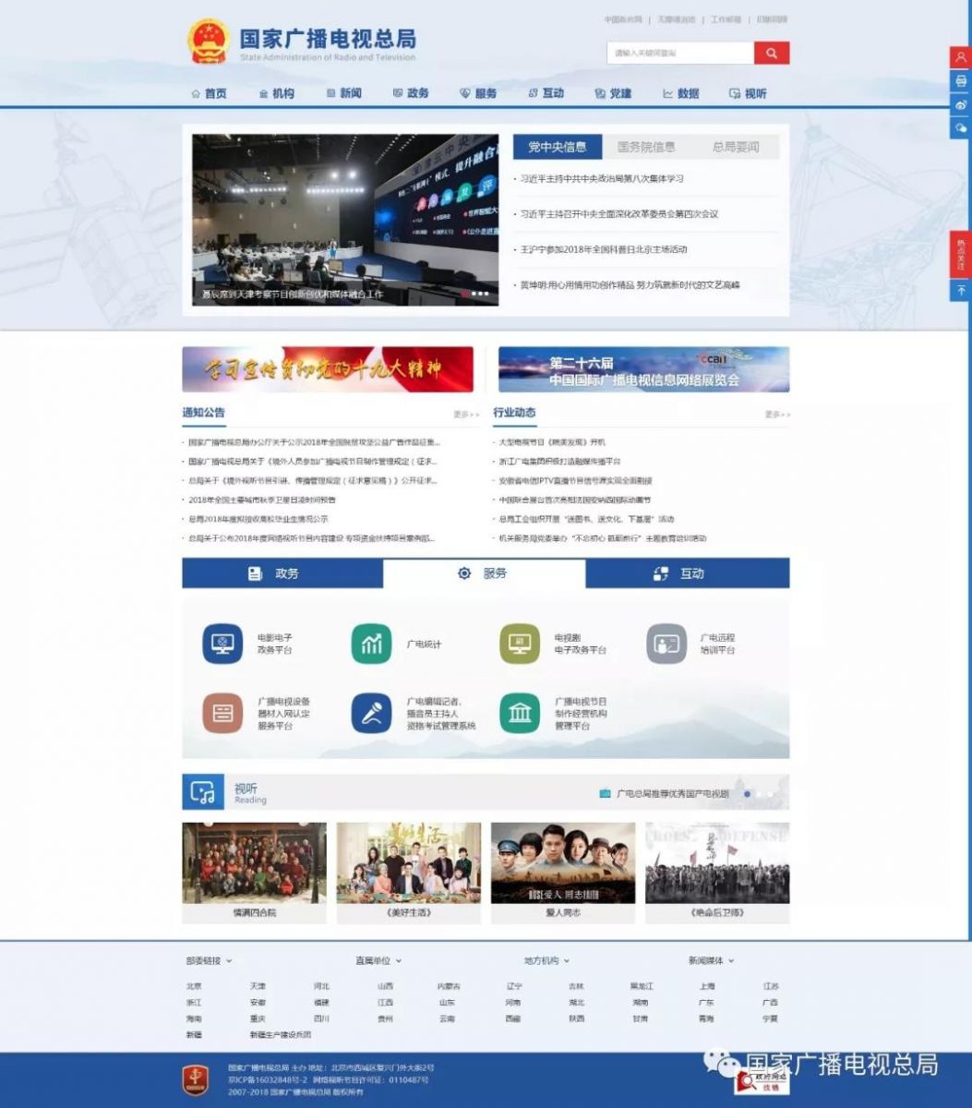Image resolution: width=972 pixels, height=1108 pixels.
Task: Expand the 新闻媒体 dropdown
Action: point(712,961)
